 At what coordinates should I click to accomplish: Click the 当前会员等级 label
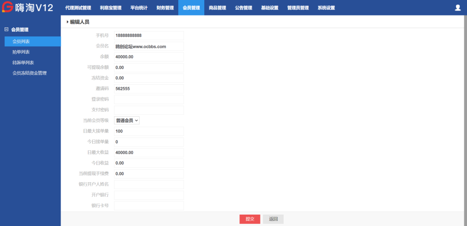click(96, 120)
